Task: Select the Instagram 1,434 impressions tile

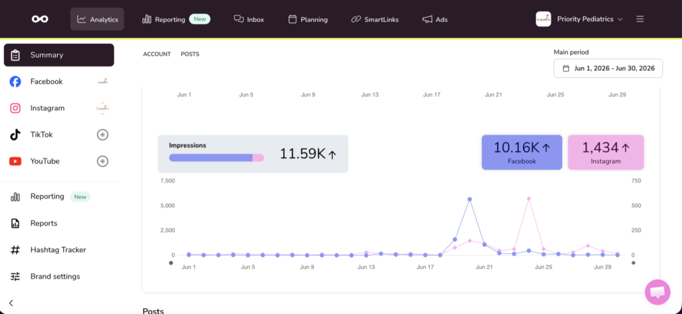Action: (x=605, y=152)
